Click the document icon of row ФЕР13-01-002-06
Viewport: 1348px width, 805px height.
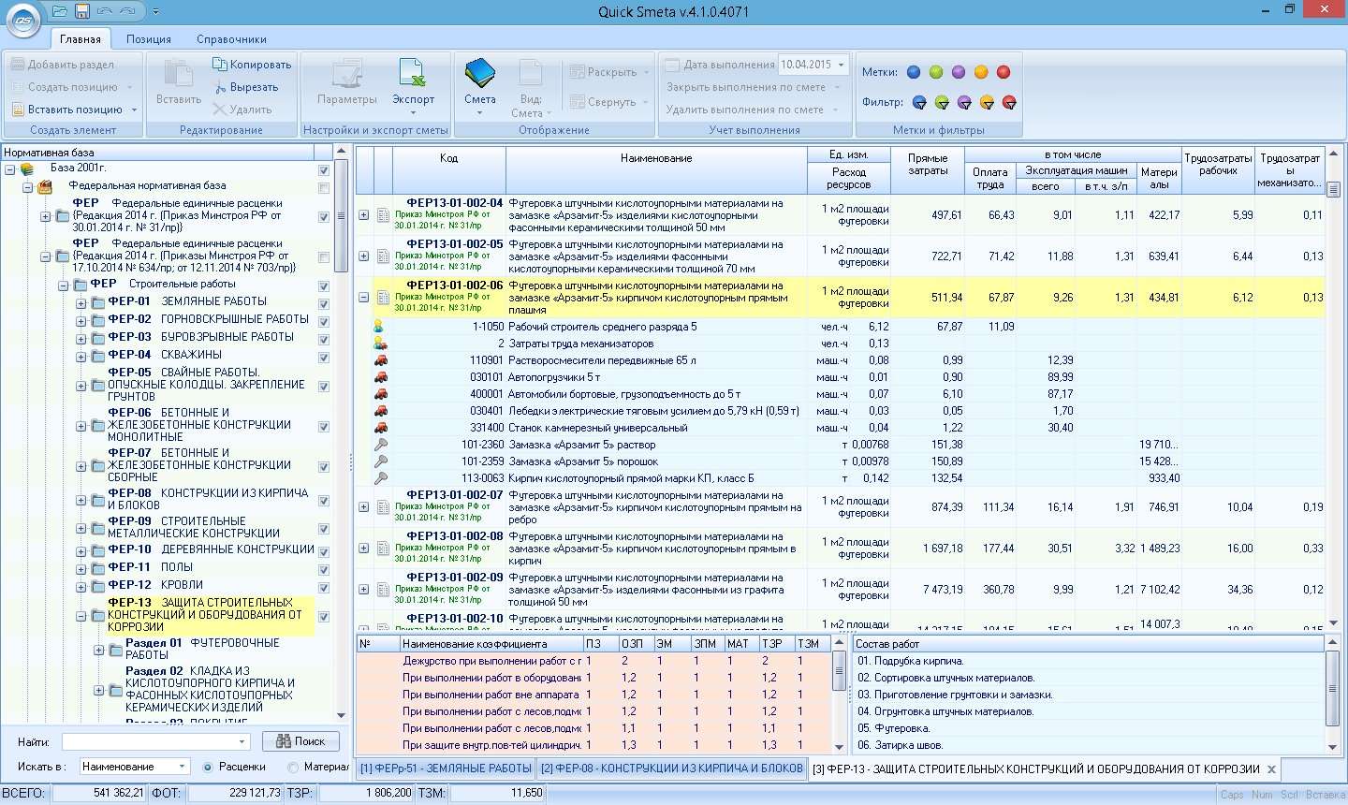point(383,298)
